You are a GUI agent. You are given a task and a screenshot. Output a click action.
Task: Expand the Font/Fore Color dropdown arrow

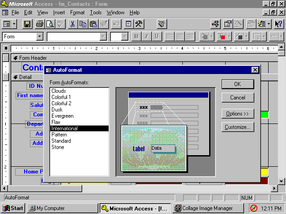[229, 37]
